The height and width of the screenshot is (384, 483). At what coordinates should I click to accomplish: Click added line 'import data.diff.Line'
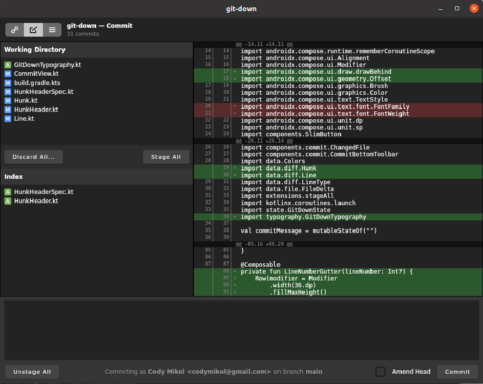(x=338, y=175)
